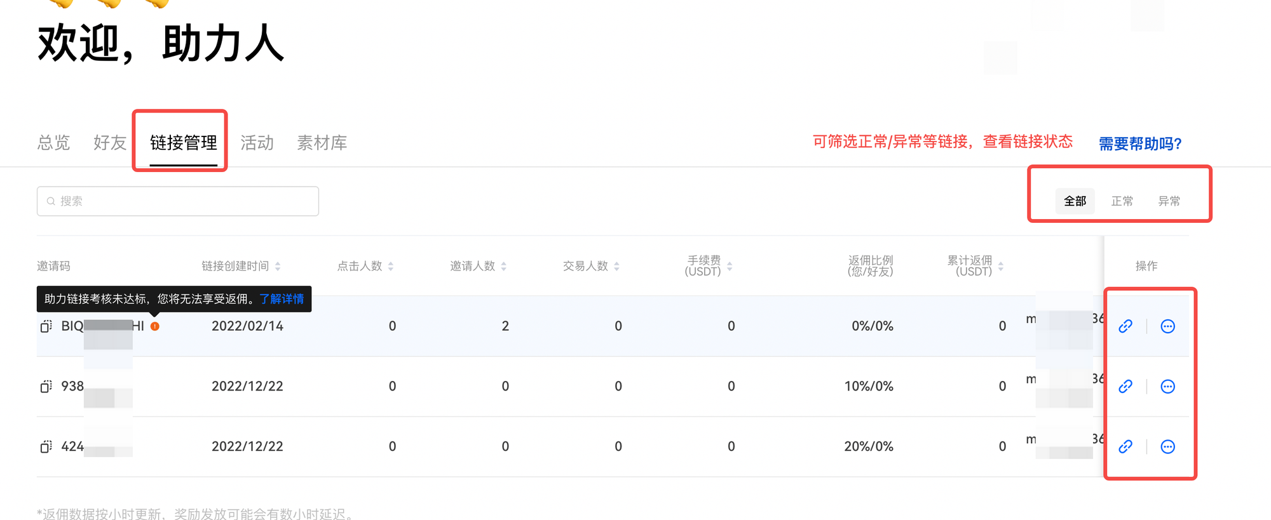Click 邀请码 column header
This screenshot has height=520, width=1271.
point(53,266)
